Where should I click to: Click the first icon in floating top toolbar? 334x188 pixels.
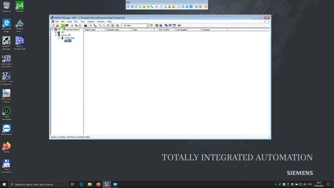[128, 7]
